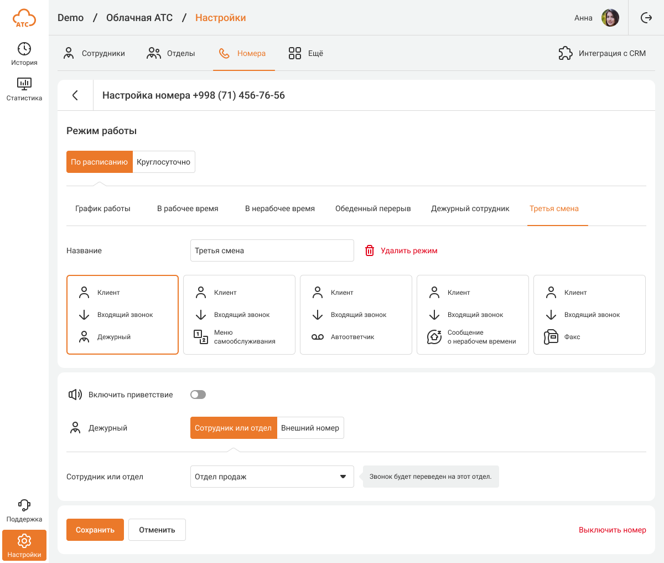Click the Сохранить button
Screen dimensions: 664x563
[95, 530]
